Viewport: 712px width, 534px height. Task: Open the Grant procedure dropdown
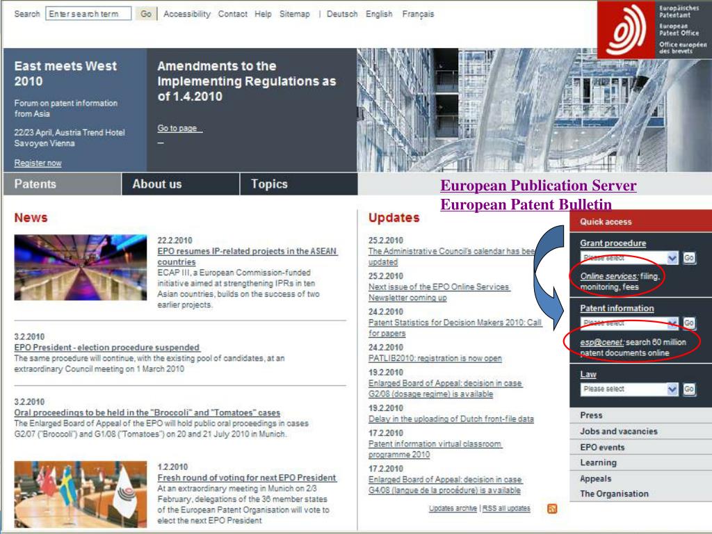click(629, 258)
